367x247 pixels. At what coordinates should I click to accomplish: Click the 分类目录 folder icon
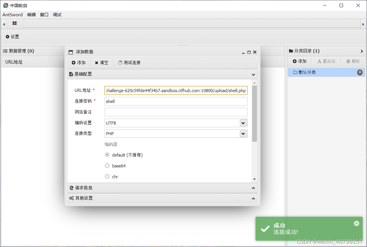(291, 51)
